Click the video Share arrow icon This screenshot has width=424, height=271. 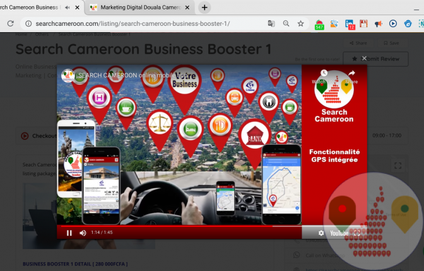(x=351, y=73)
